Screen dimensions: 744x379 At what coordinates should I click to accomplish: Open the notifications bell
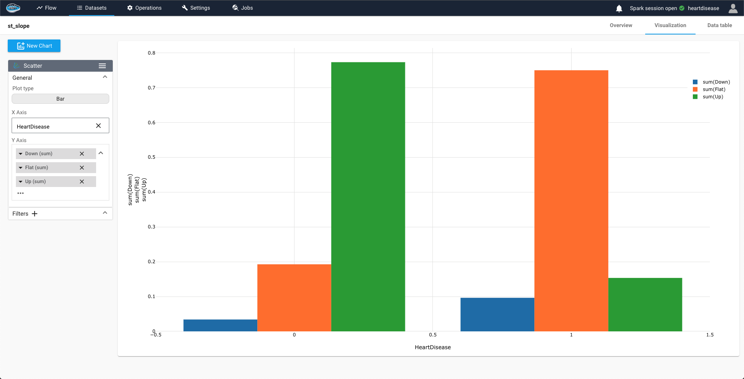(x=619, y=9)
